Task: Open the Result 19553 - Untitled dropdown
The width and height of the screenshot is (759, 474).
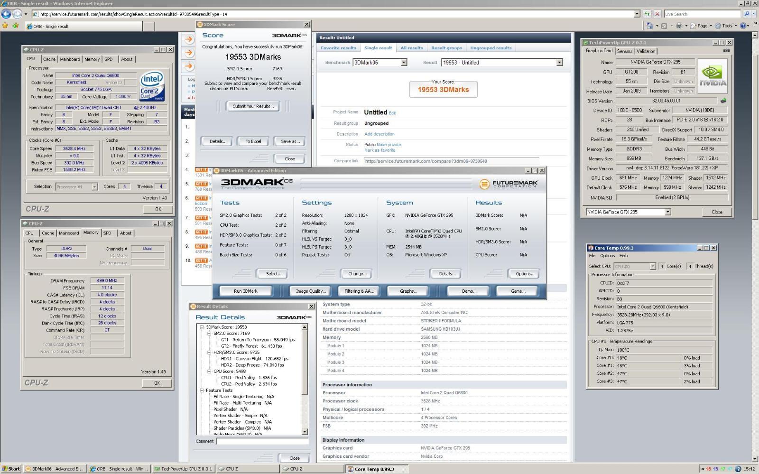Action: coord(559,62)
